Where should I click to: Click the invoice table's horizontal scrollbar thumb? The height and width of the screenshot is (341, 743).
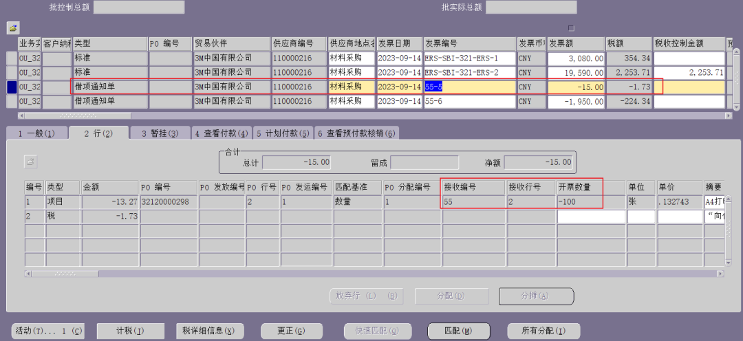[x=78, y=115]
